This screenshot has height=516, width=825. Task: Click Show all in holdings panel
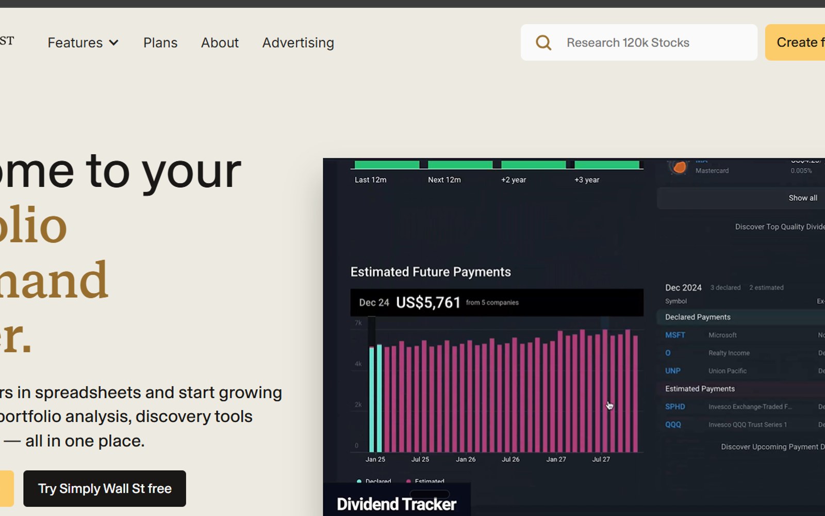pyautogui.click(x=803, y=198)
